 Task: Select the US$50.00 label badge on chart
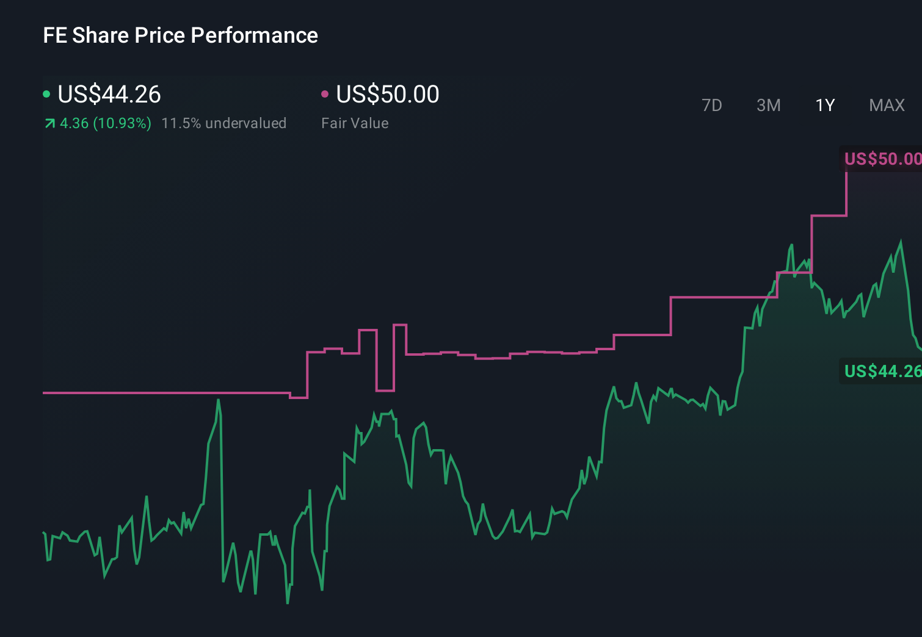coord(882,159)
